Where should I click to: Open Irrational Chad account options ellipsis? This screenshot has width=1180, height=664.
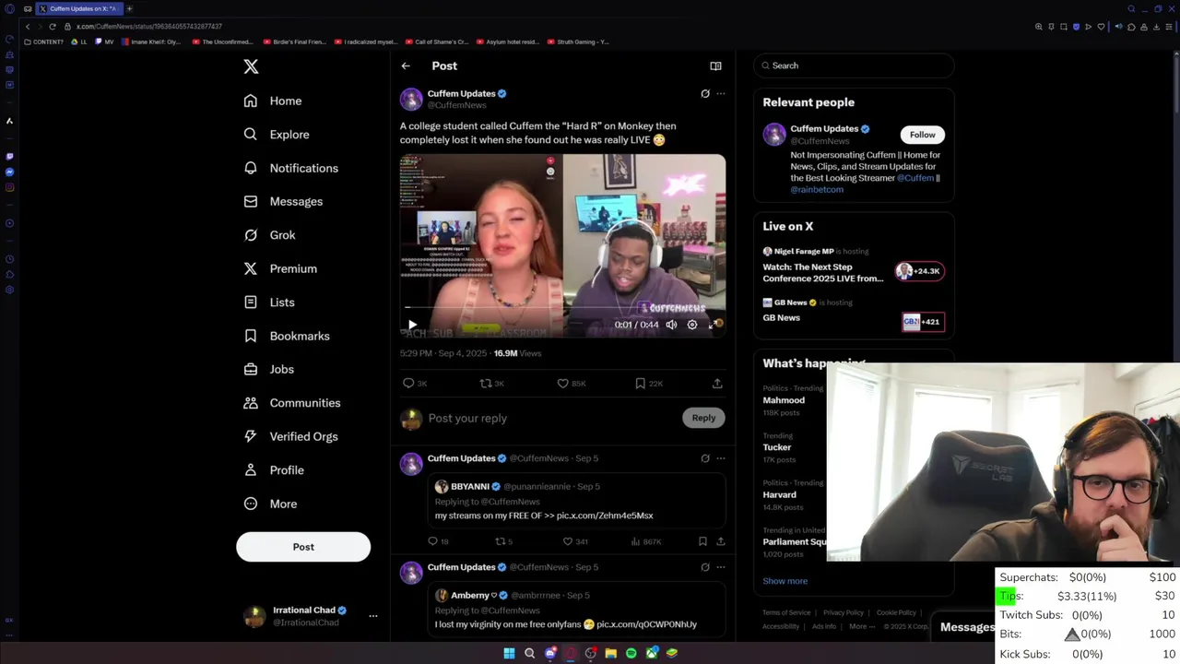point(373,616)
